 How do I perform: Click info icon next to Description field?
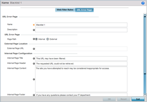tap(34, 30)
